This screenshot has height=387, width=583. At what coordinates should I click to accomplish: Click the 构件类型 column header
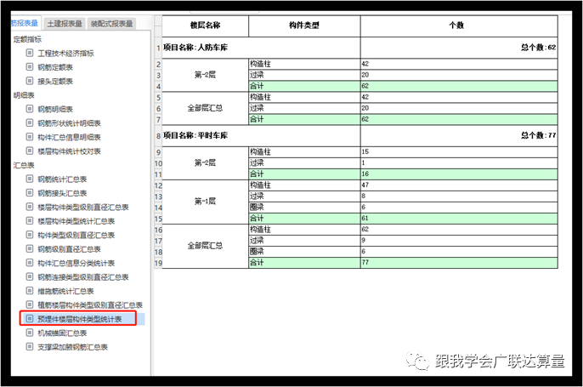click(304, 26)
